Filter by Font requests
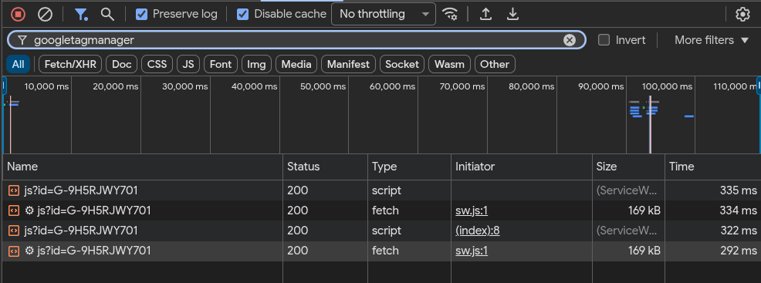Screen dimensions: 761x283 click(x=221, y=64)
